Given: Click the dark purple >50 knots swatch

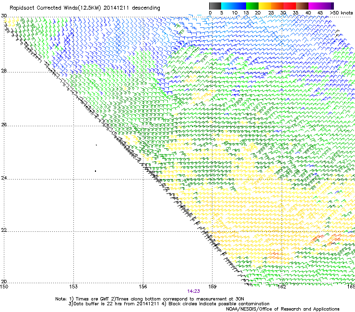Looking at the screenshot, I should coord(332,6).
